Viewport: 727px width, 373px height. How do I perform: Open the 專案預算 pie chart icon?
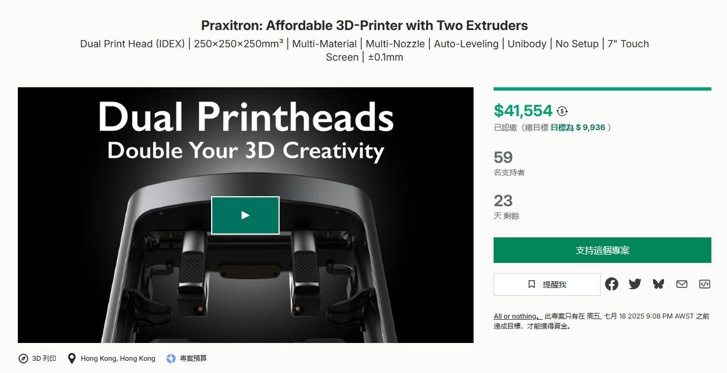coord(172,358)
